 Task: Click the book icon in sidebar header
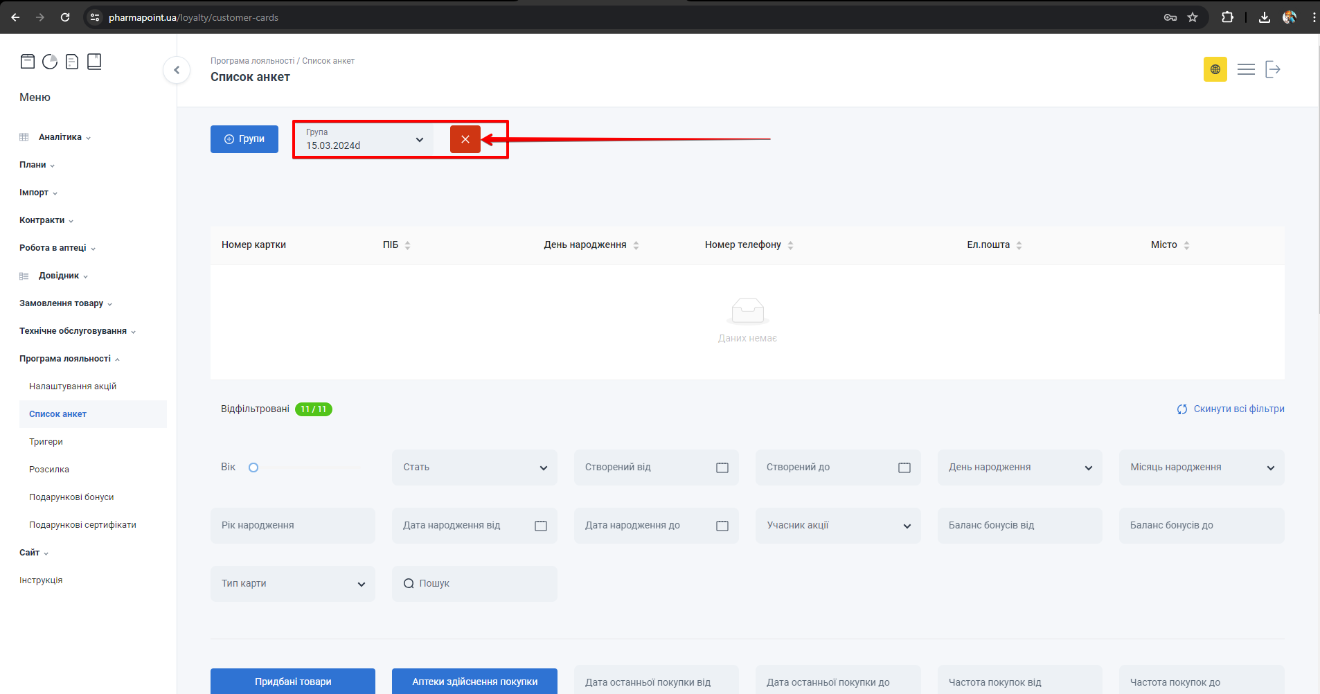pos(94,62)
